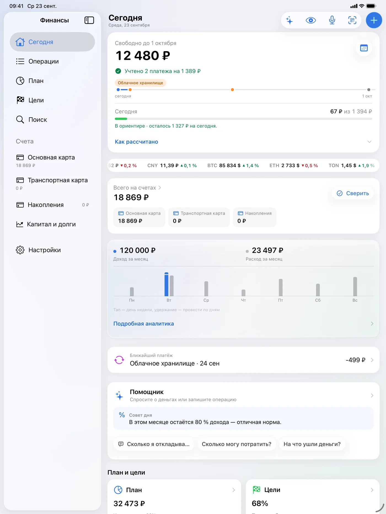Open Накопления account in sidebar
Image resolution: width=386 pixels, height=514 pixels.
52,205
